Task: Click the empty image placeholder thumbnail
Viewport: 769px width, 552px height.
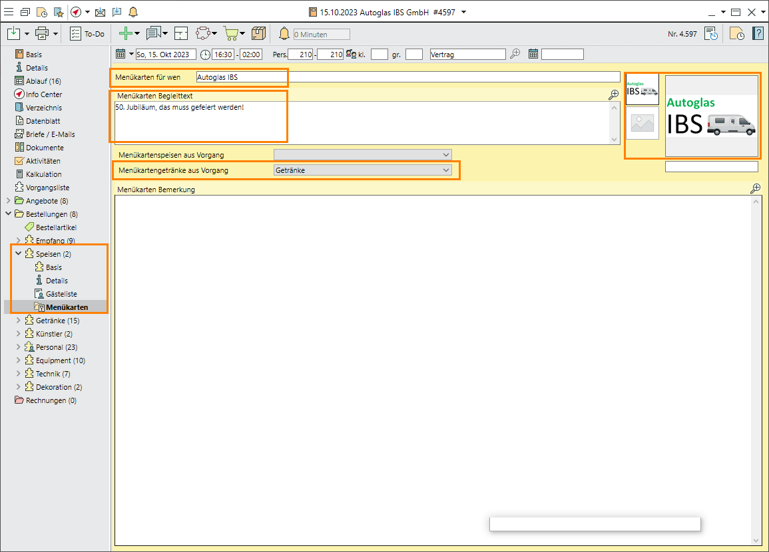Action: [642, 123]
